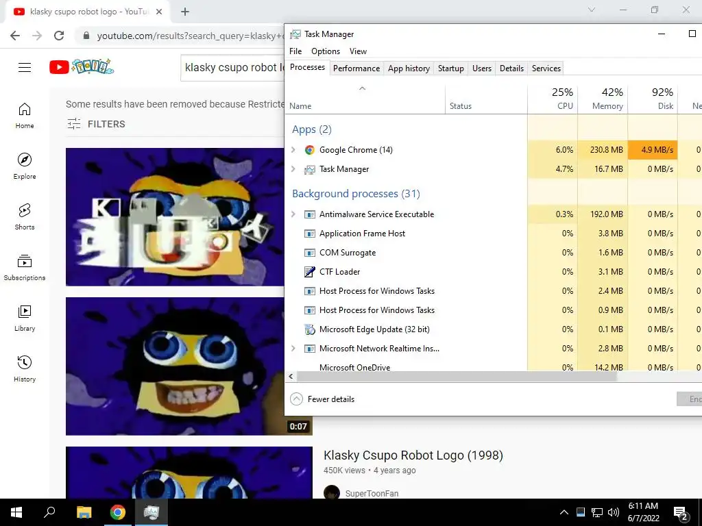Close the YouTube browser tab
Screen dimensions: 702x526
pos(159,12)
